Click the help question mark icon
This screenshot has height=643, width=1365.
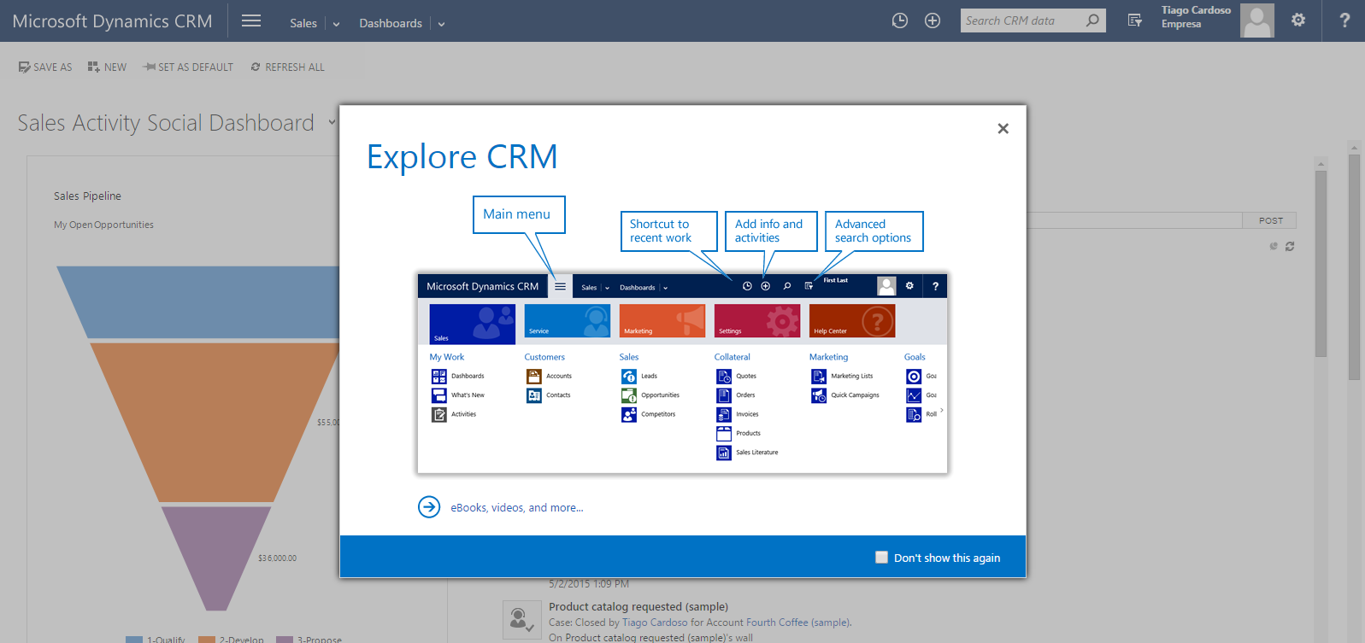pyautogui.click(x=1344, y=20)
